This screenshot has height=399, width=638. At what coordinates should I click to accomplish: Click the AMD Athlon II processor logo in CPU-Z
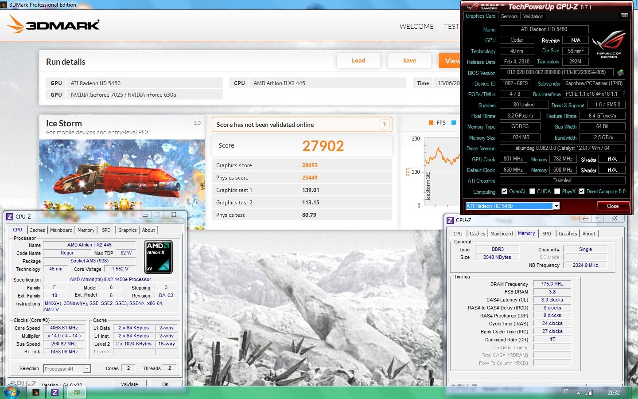[159, 257]
